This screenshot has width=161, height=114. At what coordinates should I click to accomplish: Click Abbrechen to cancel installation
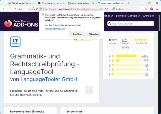(94, 34)
